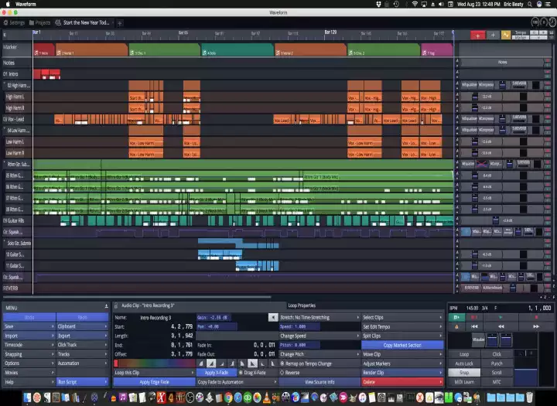Expand the Stretch: No Time-Stretching dropdown
This screenshot has height=406, width=557.
319,317
